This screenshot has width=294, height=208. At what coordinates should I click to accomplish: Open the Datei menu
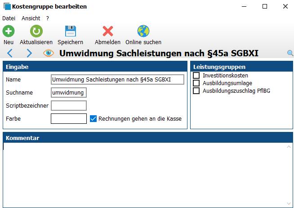click(x=9, y=18)
